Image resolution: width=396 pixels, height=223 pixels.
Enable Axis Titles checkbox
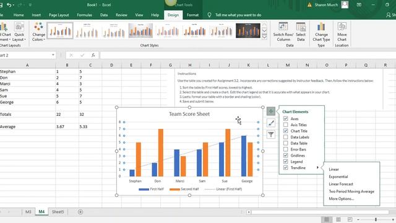click(285, 125)
